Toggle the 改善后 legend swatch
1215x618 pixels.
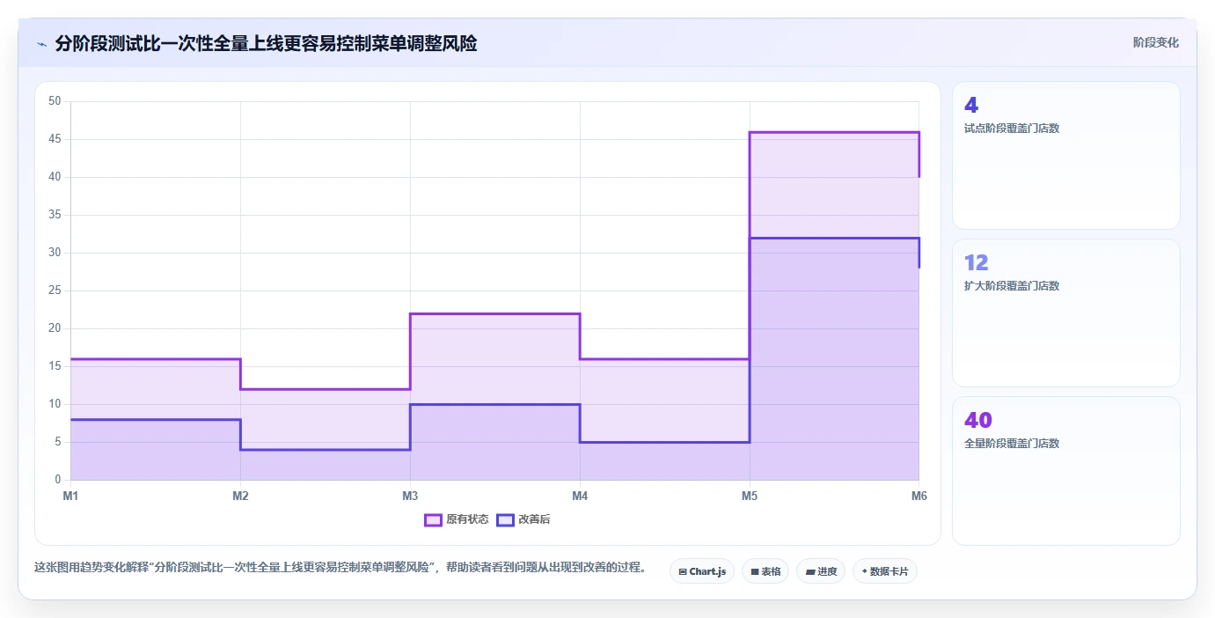(x=505, y=519)
